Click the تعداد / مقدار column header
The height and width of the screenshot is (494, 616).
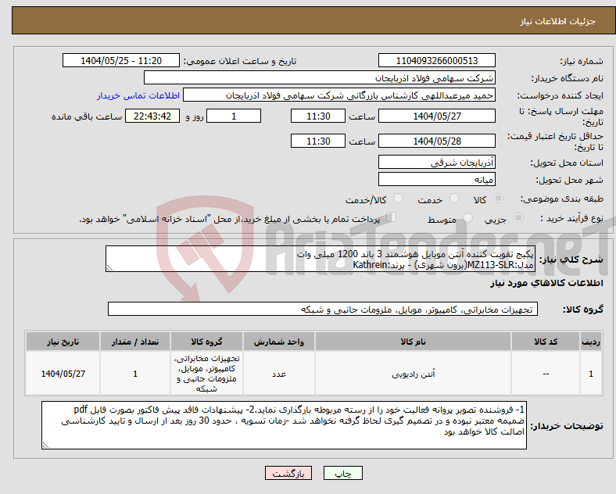pos(135,342)
